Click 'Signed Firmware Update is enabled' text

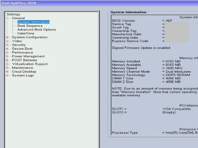(x=141, y=48)
